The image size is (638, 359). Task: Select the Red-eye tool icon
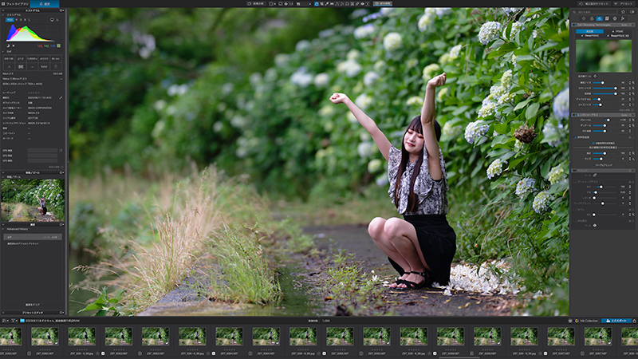(363, 4)
